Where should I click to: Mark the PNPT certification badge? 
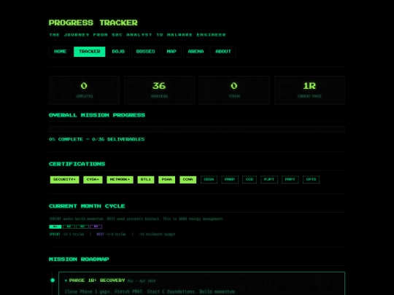(290, 180)
